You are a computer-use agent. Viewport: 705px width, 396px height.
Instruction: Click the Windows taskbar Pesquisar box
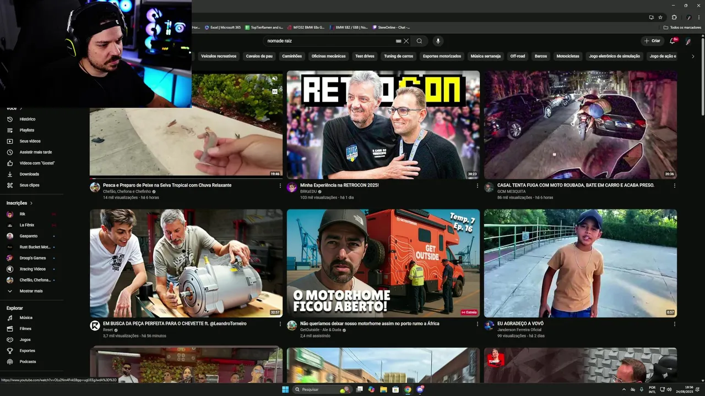322,389
